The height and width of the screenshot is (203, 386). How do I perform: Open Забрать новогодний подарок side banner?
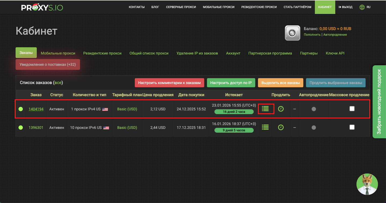tap(379, 102)
